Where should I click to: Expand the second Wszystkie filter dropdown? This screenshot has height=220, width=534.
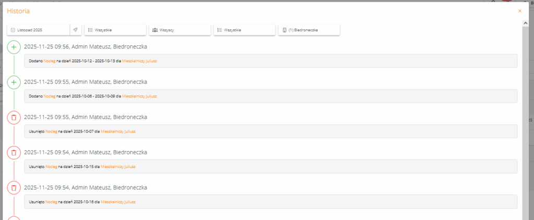click(244, 30)
